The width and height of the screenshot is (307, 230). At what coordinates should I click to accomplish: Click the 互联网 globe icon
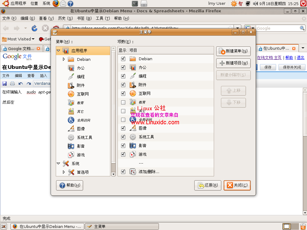72,94
